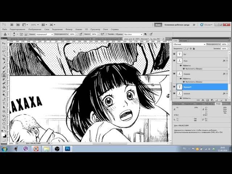Select the Horizontal Type tool

click(x=4, y=103)
